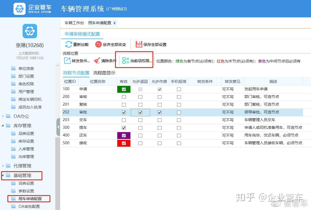Click the 成员加入批准 folder icon
Image resolution: width=311 pixels, height=210 pixels.
(13, 107)
